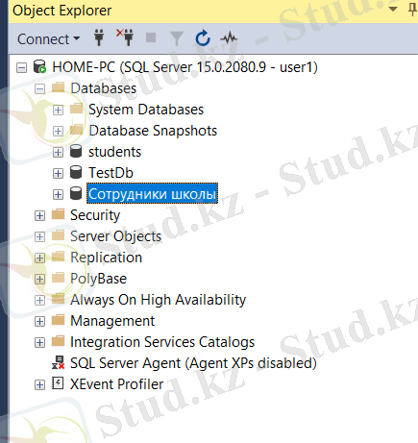Click the System Databases folder icon
Image resolution: width=418 pixels, height=443 pixels.
click(76, 109)
